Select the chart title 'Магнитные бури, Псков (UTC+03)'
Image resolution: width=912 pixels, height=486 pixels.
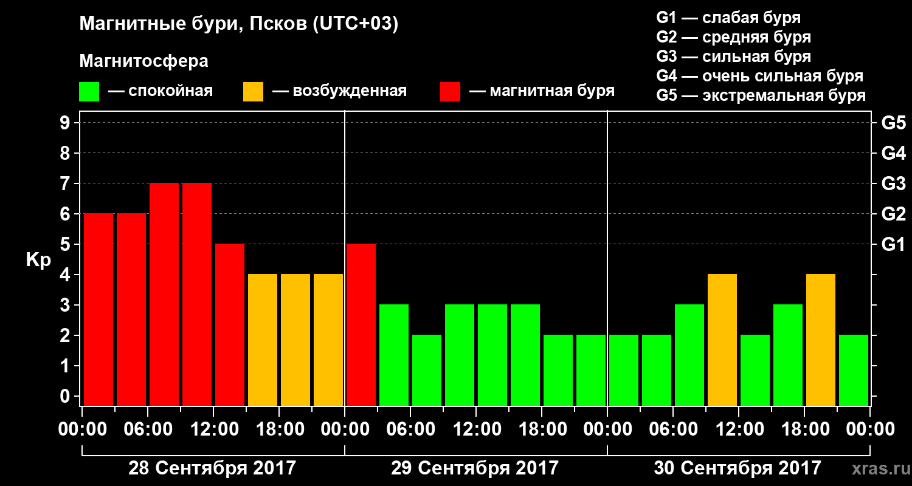pos(239,25)
